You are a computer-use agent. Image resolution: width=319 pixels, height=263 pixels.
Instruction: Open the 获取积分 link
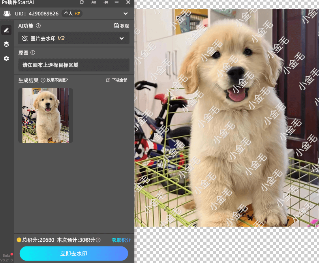coord(121,240)
